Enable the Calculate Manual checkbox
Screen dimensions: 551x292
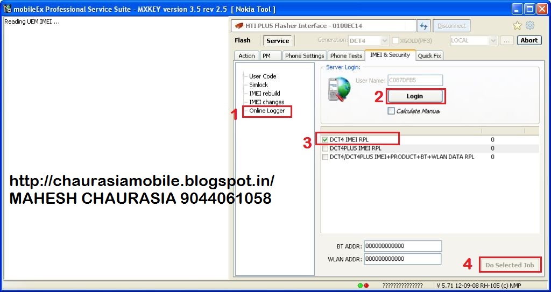(391, 111)
